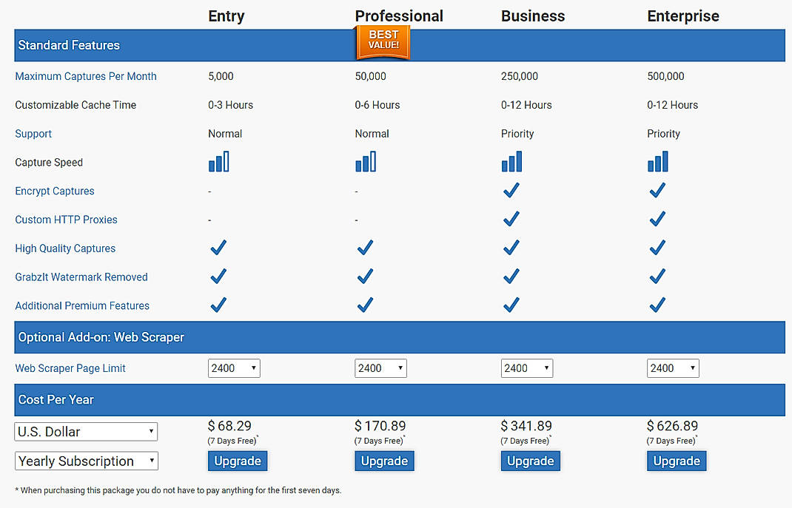Open the Maximum Captures Per Month link
The image size is (792, 508).
coord(85,76)
